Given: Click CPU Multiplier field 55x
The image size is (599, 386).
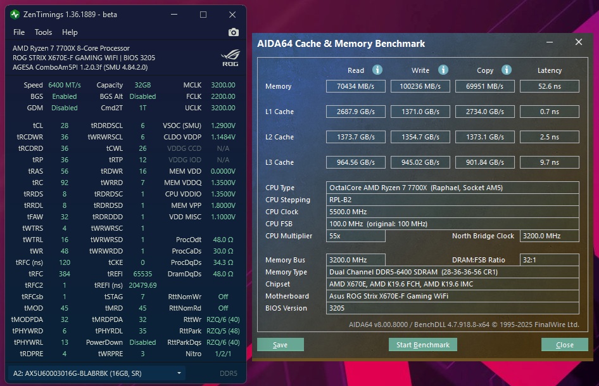Looking at the screenshot, I should pos(356,236).
